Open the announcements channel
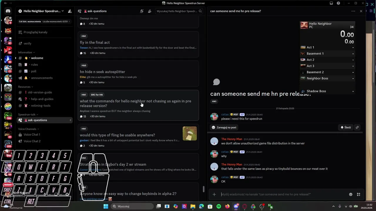376x211 pixels. [x=45, y=78]
